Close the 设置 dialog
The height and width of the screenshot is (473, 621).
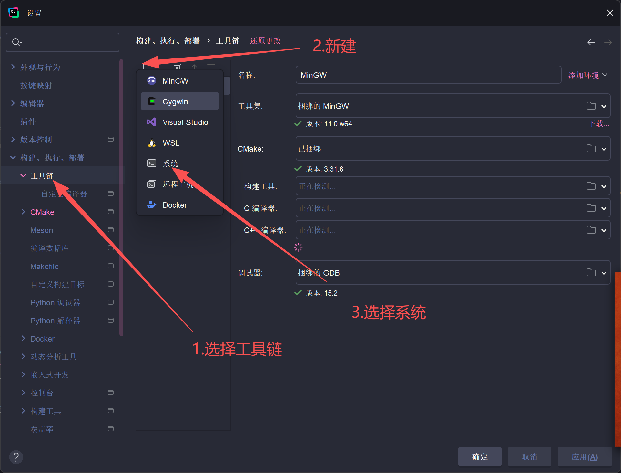(x=610, y=13)
